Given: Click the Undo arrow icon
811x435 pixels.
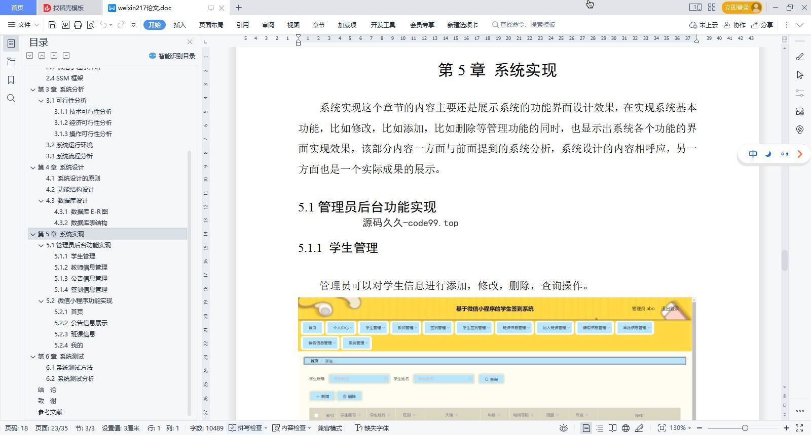Looking at the screenshot, I should point(103,25).
